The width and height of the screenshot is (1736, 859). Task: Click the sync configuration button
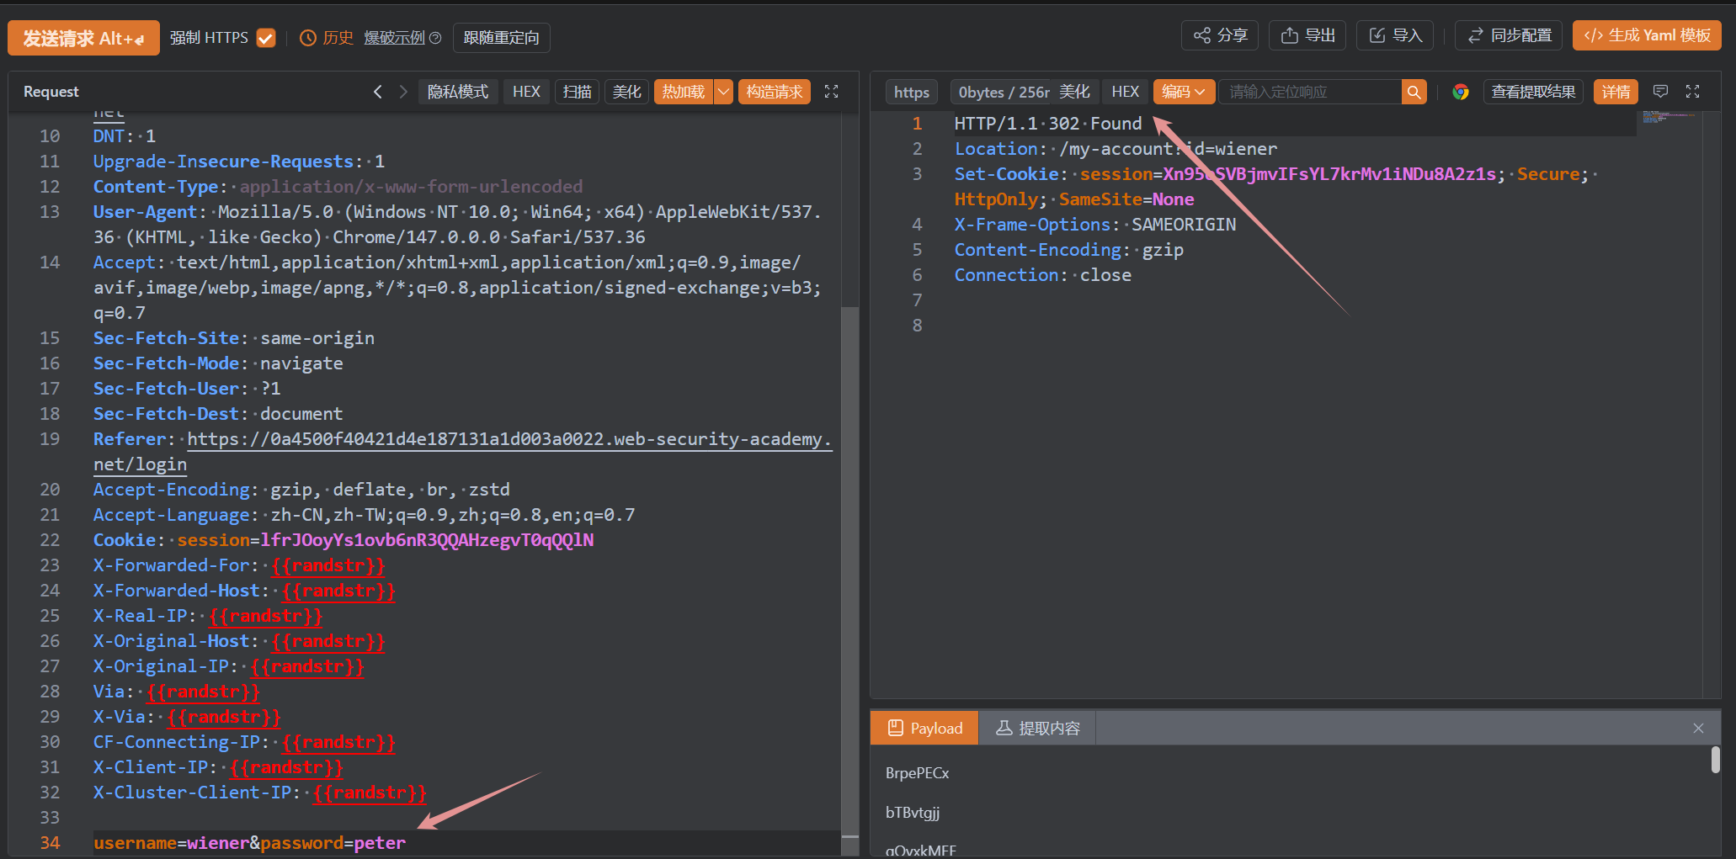point(1509,35)
